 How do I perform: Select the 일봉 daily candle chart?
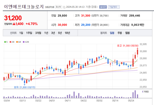click(112, 33)
